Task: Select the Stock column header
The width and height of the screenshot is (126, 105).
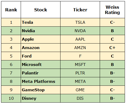Action: (x=41, y=10)
